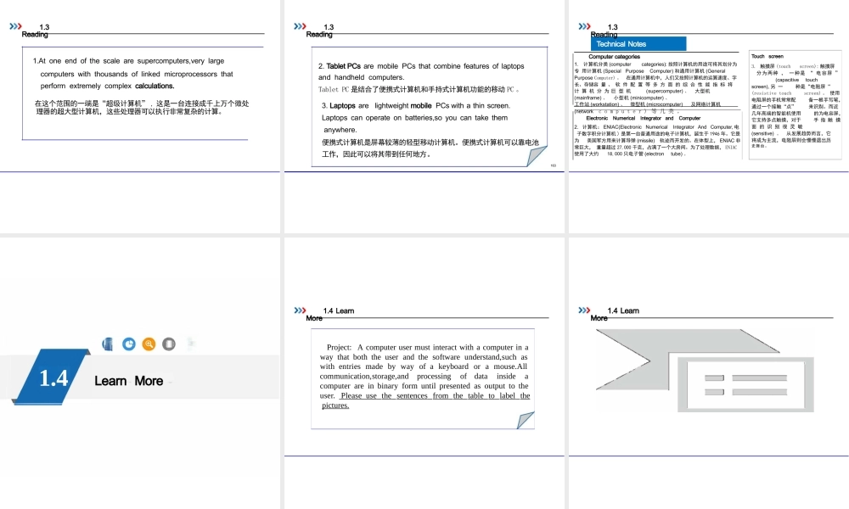The height and width of the screenshot is (509, 849).
Task: Click the page curl corner on the Tablet PCs slide
Action: click(x=536, y=156)
